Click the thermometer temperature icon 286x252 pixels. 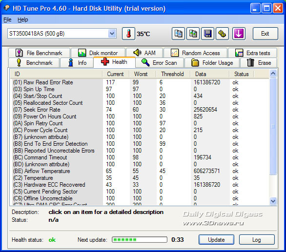pos(128,34)
